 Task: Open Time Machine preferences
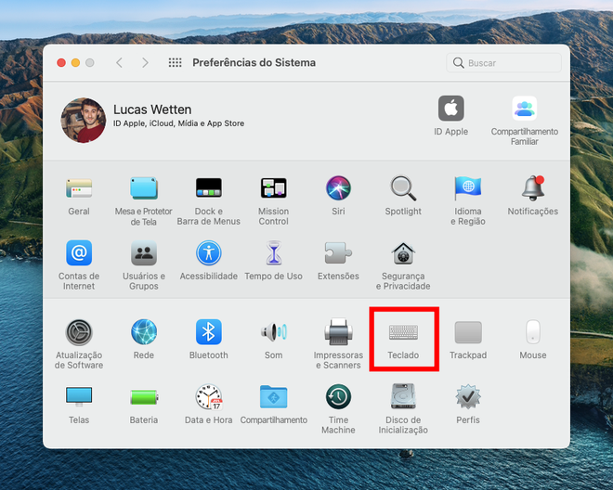point(339,397)
